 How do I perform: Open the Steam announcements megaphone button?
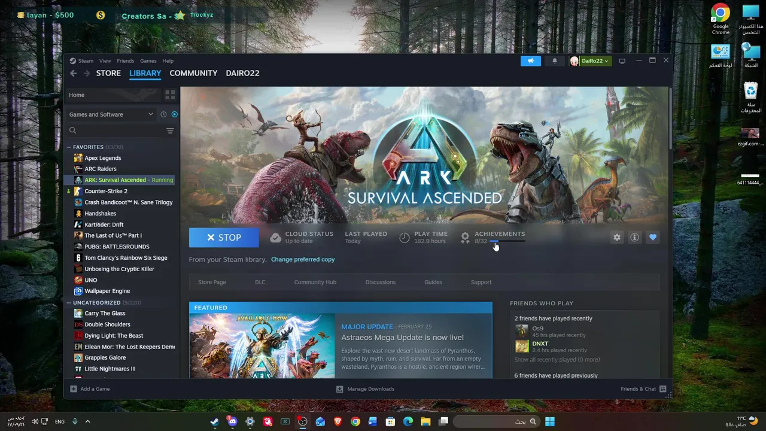530,60
